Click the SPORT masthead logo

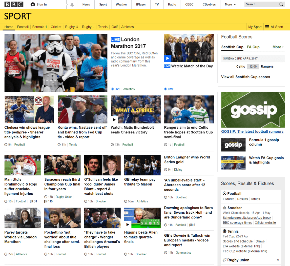pyautogui.click(x=18, y=16)
